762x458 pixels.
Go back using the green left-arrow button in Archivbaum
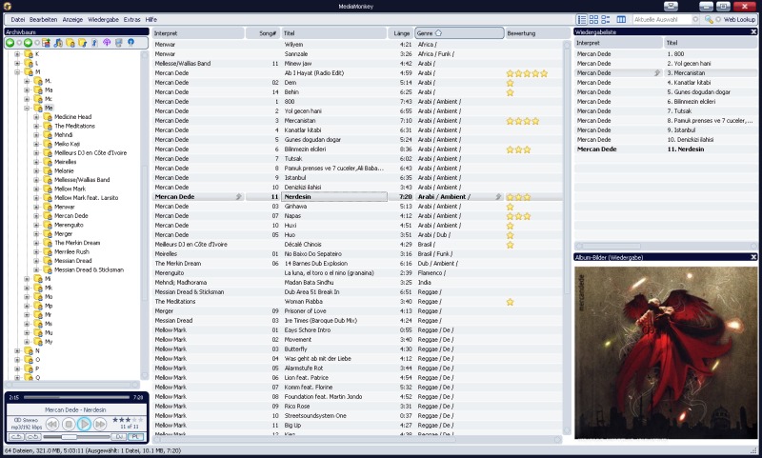click(x=10, y=43)
